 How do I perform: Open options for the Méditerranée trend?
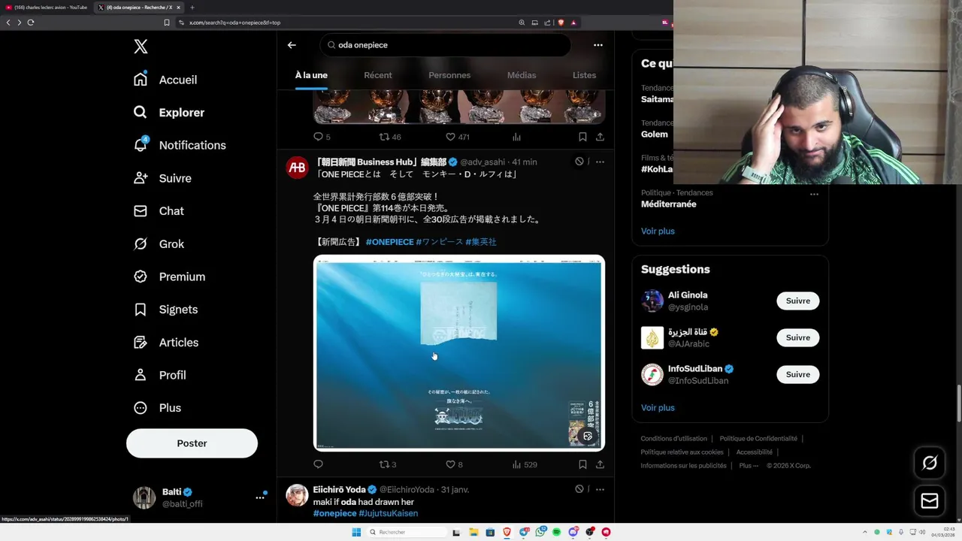(x=814, y=194)
